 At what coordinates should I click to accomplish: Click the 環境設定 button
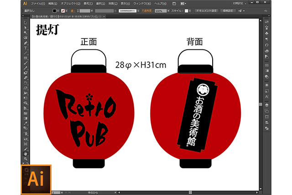click(x=228, y=11)
